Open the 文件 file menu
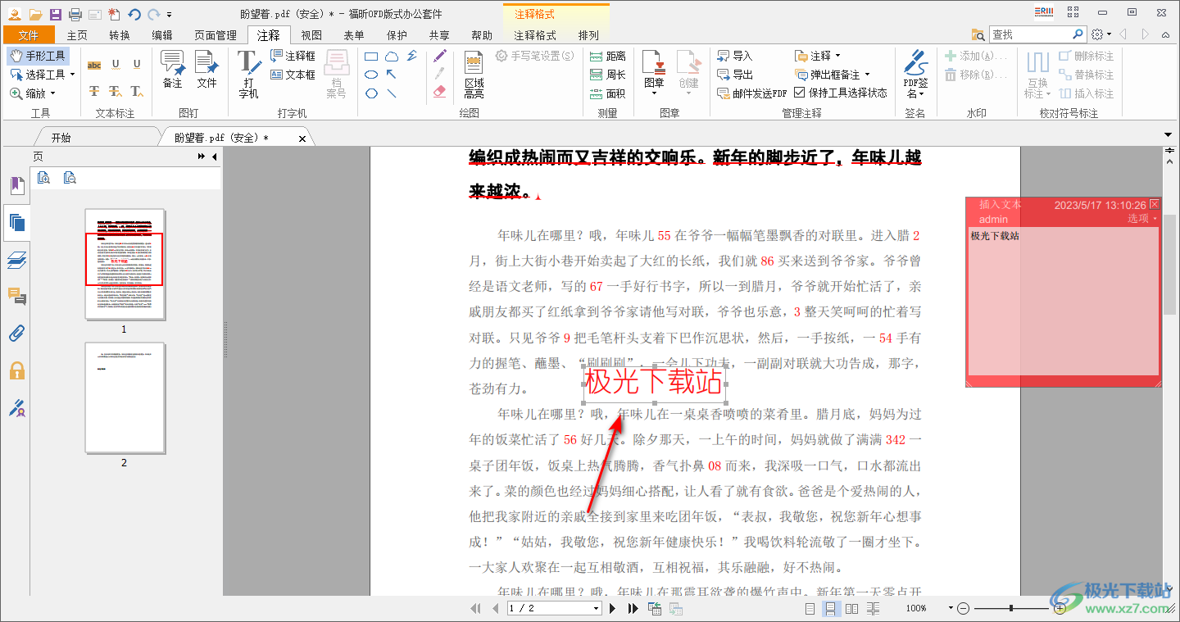 pyautogui.click(x=29, y=35)
